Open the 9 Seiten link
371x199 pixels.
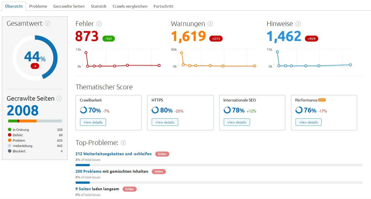coord(83,189)
